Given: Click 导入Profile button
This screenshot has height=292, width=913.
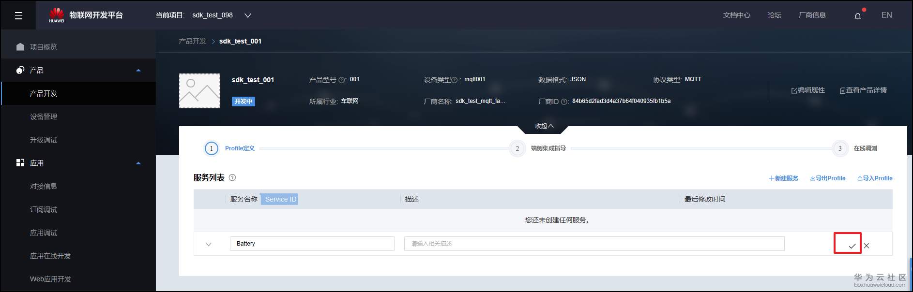Looking at the screenshot, I should click(875, 178).
